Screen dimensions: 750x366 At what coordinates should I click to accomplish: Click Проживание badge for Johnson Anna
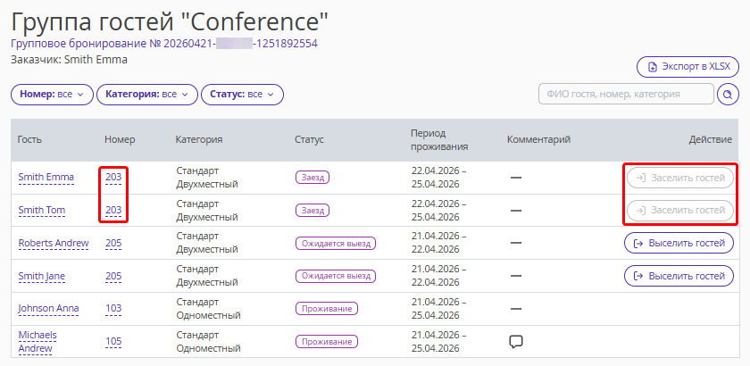tap(327, 309)
